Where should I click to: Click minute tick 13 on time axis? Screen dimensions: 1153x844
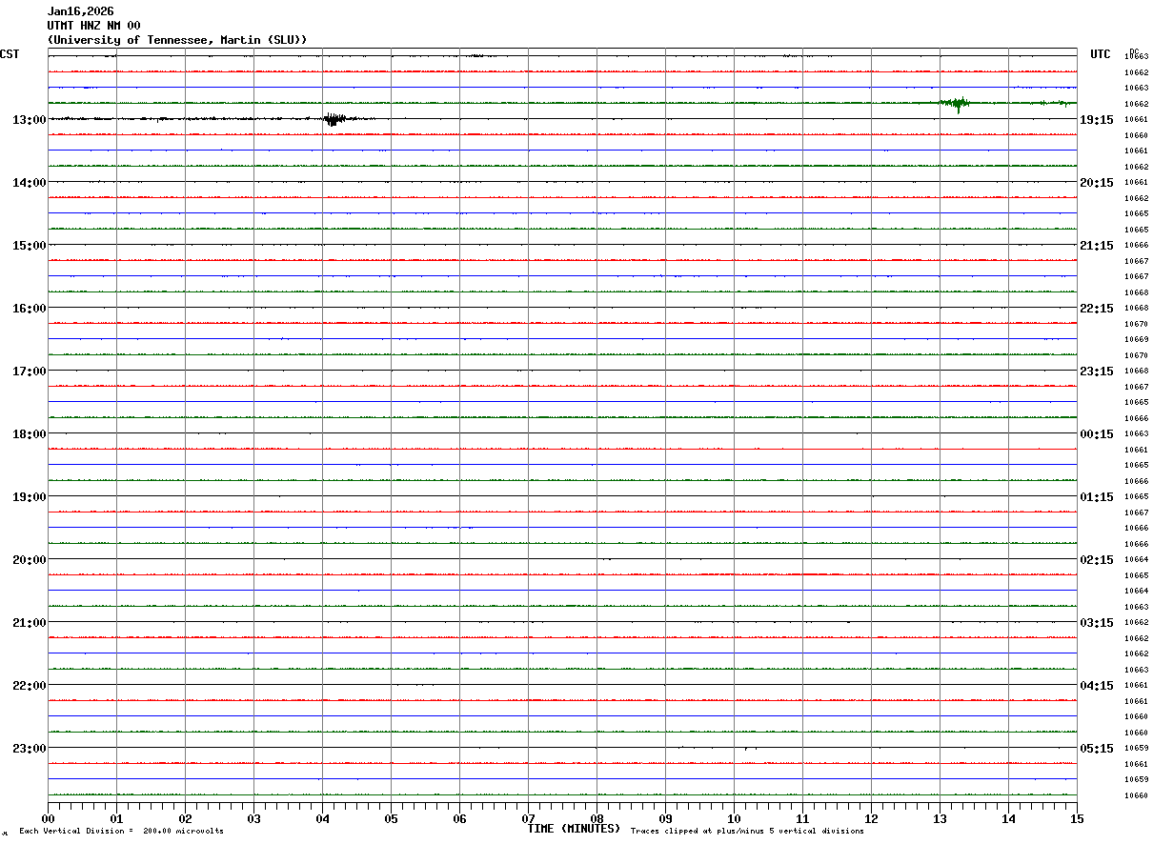(x=940, y=818)
